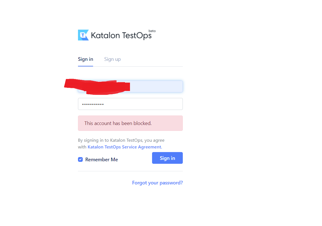
Task: Click the empty right side of email field
Action: [156, 86]
